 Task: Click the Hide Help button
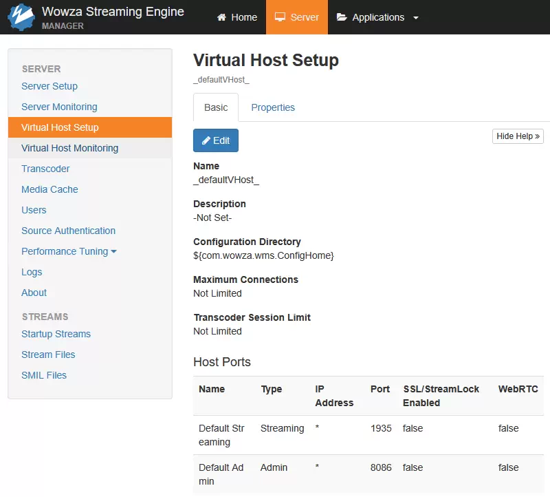click(518, 136)
